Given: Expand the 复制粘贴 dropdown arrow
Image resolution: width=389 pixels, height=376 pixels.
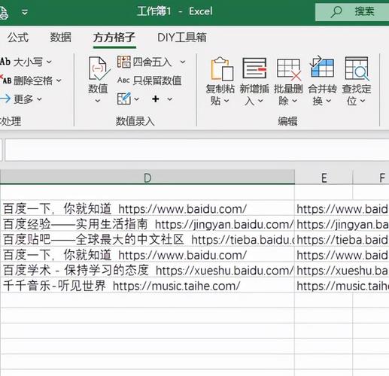Looking at the screenshot, I should pyautogui.click(x=226, y=101).
